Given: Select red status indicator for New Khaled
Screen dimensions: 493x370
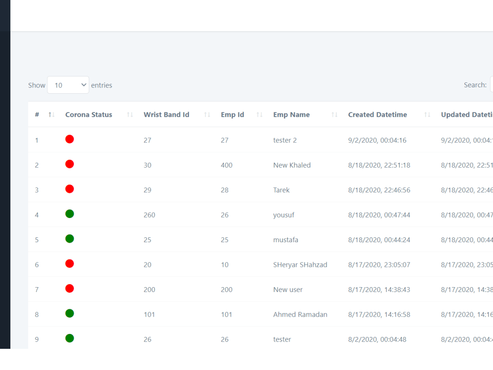Looking at the screenshot, I should point(70,164).
